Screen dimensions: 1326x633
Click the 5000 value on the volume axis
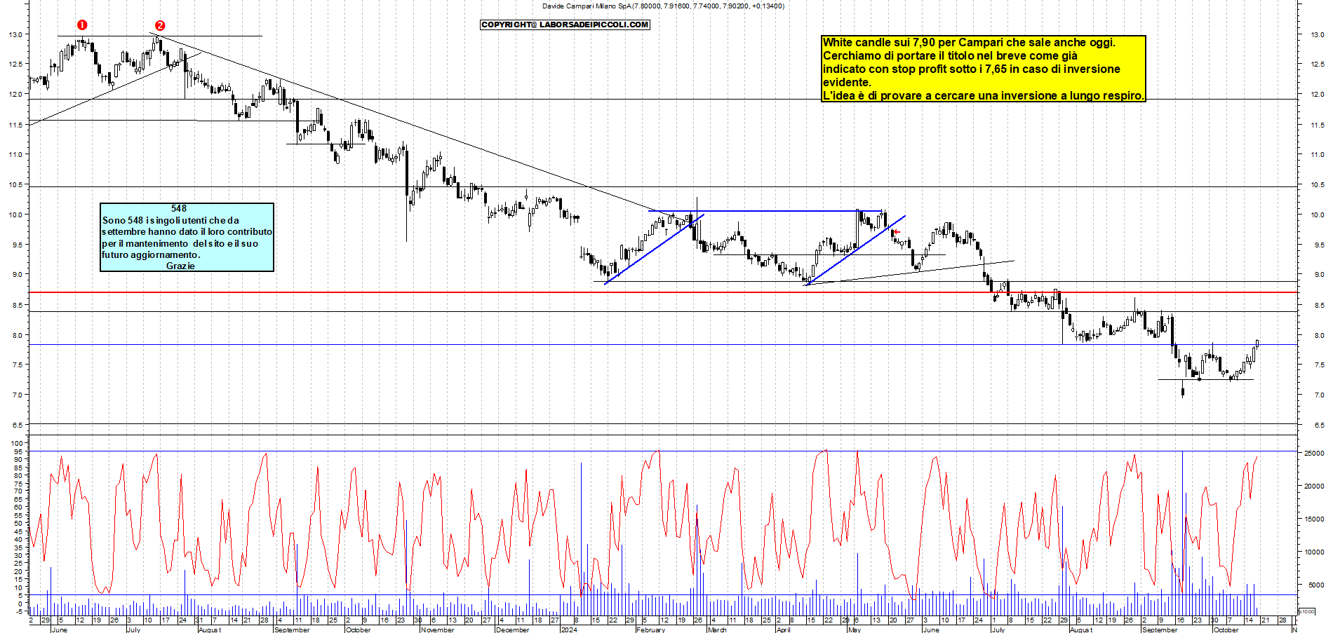(1315, 585)
